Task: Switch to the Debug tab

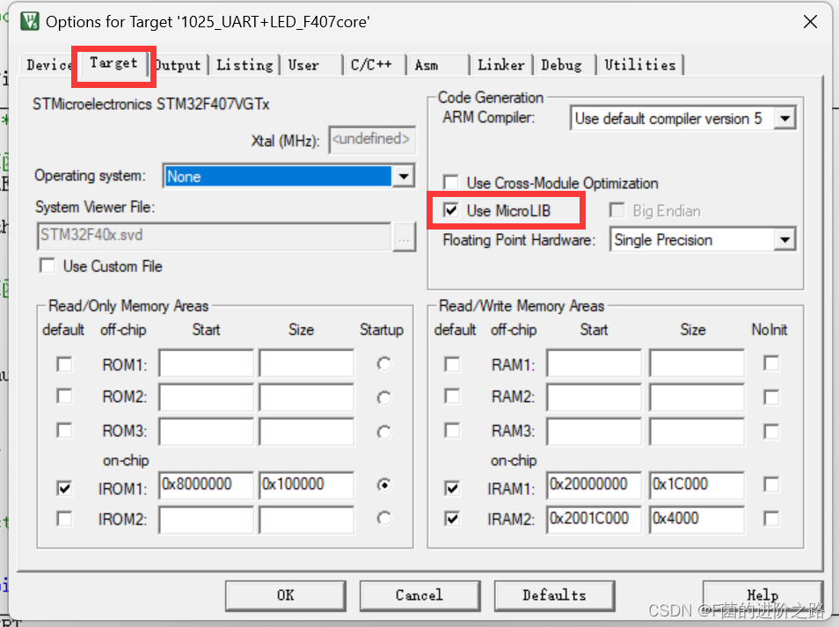Action: coord(563,64)
